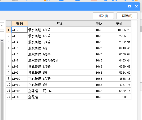
Task: Click price cell 5924.62
Action: tap(119, 72)
